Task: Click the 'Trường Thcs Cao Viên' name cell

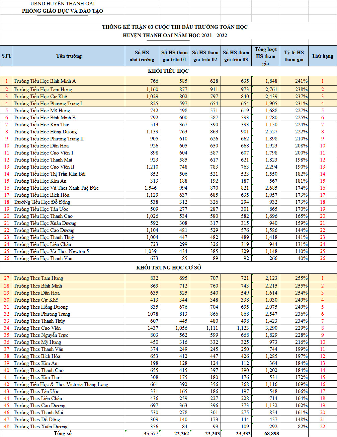Action: click(x=37, y=328)
